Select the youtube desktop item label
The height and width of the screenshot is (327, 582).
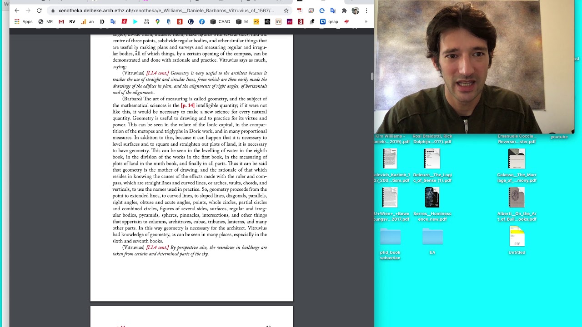559,137
